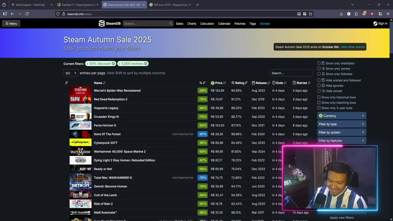This screenshot has width=393, height=221.
Task: Open the Calculator nav item
Action: [x=207, y=24]
